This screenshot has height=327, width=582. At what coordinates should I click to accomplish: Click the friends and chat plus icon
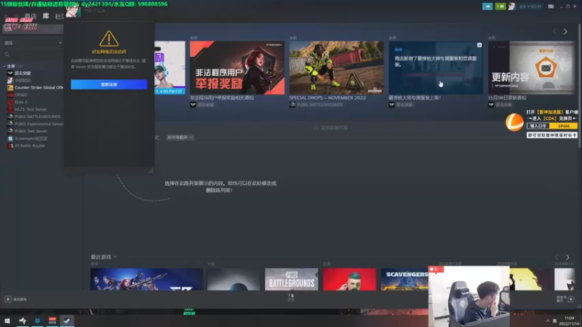point(571,299)
